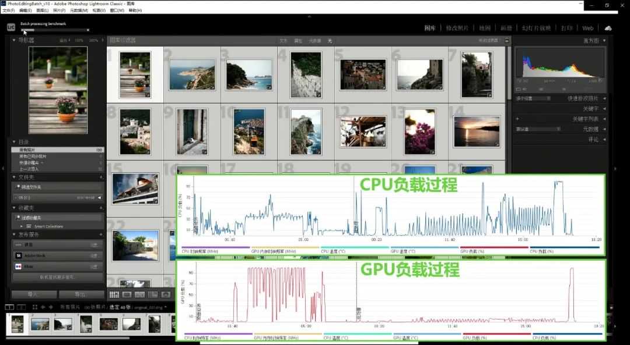
Task: Click the Flickr publish service icon
Action: coord(18,266)
